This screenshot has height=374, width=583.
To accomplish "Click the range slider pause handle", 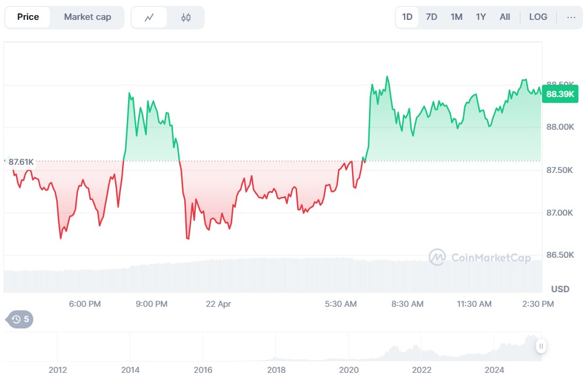I will tap(541, 347).
